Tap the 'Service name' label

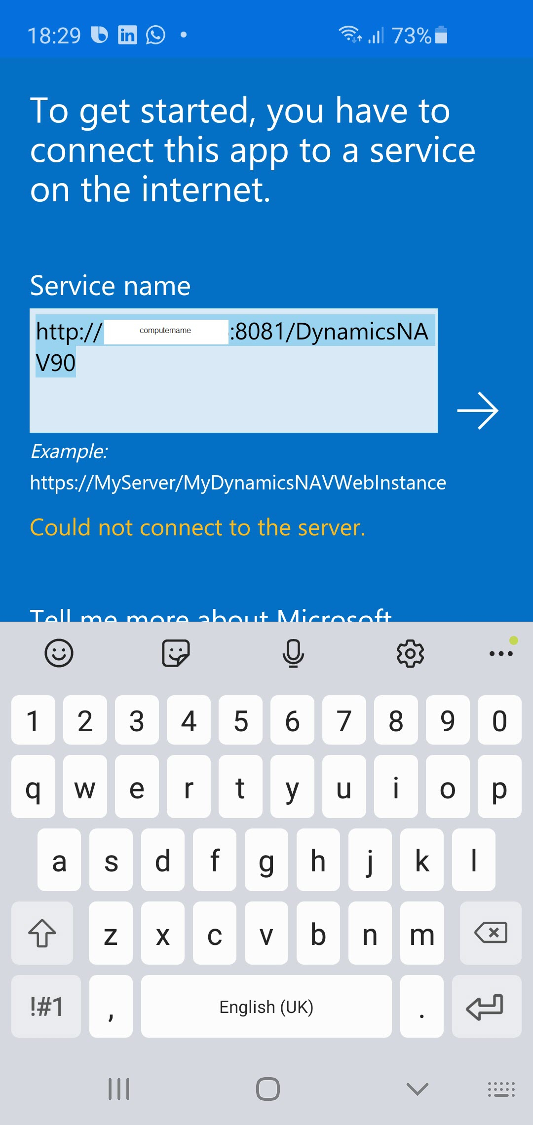(x=110, y=286)
